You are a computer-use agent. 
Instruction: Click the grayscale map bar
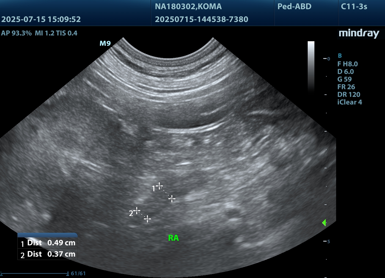[x=311, y=66]
